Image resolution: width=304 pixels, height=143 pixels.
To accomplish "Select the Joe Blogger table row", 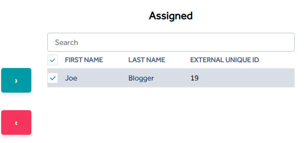I will point(171,78).
